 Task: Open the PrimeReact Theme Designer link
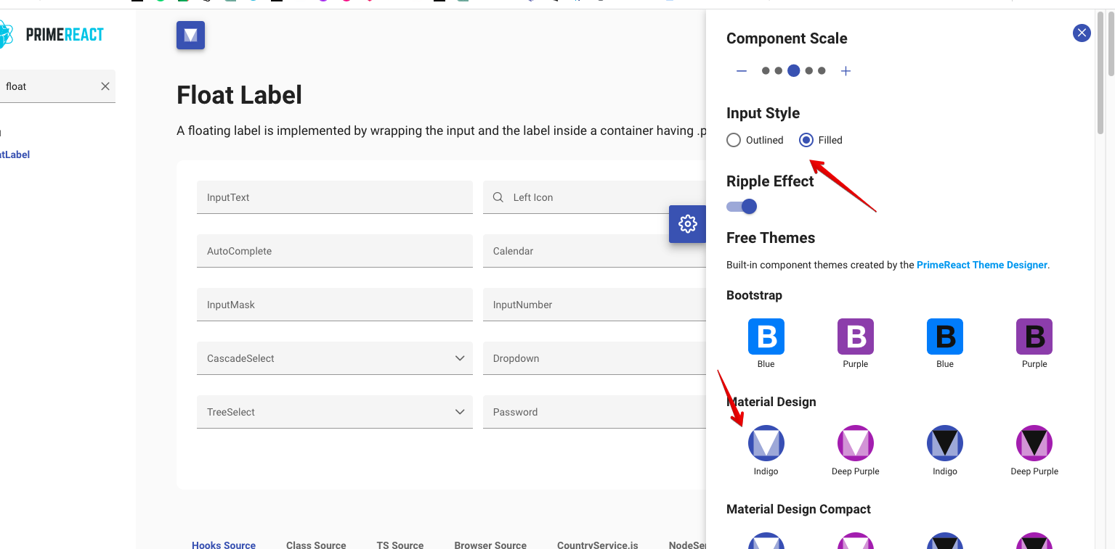(x=981, y=265)
